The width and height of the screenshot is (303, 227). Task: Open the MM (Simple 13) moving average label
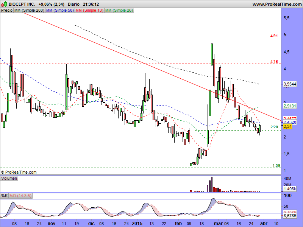[x=89, y=11]
